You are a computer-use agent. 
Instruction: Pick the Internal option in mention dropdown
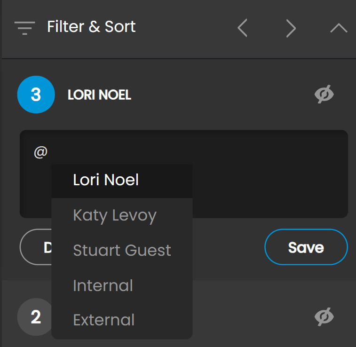click(x=103, y=285)
